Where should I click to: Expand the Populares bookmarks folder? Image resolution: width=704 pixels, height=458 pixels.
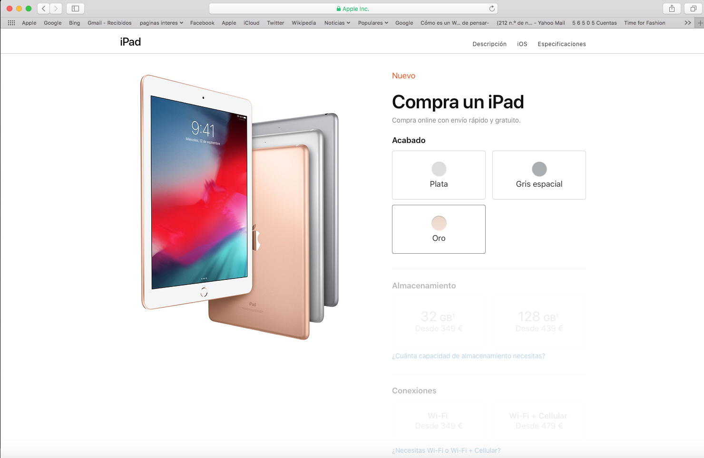pyautogui.click(x=373, y=23)
